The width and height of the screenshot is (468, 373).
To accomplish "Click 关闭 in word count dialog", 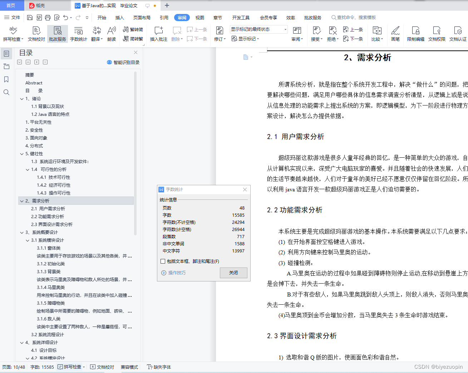I will click(x=233, y=273).
